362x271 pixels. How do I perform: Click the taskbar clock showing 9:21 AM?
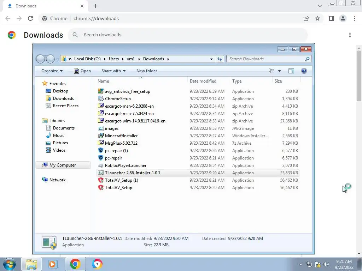tap(344, 264)
